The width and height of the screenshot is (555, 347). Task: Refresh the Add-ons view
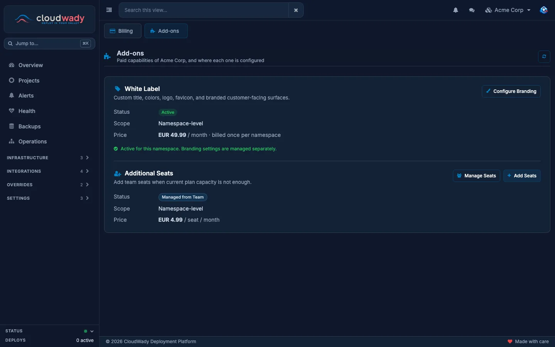544,56
